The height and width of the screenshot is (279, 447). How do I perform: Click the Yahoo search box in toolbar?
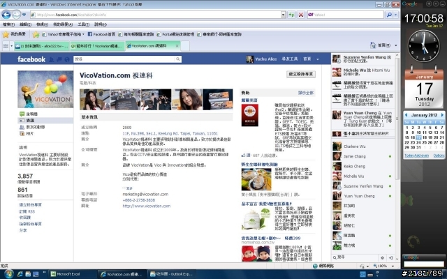coord(346,15)
